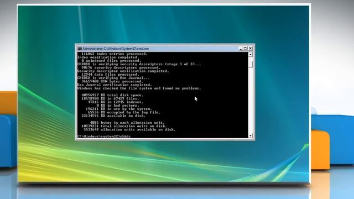Click the 'USN bytes processed.' line
The height and width of the screenshot is (199, 354).
click(x=112, y=81)
